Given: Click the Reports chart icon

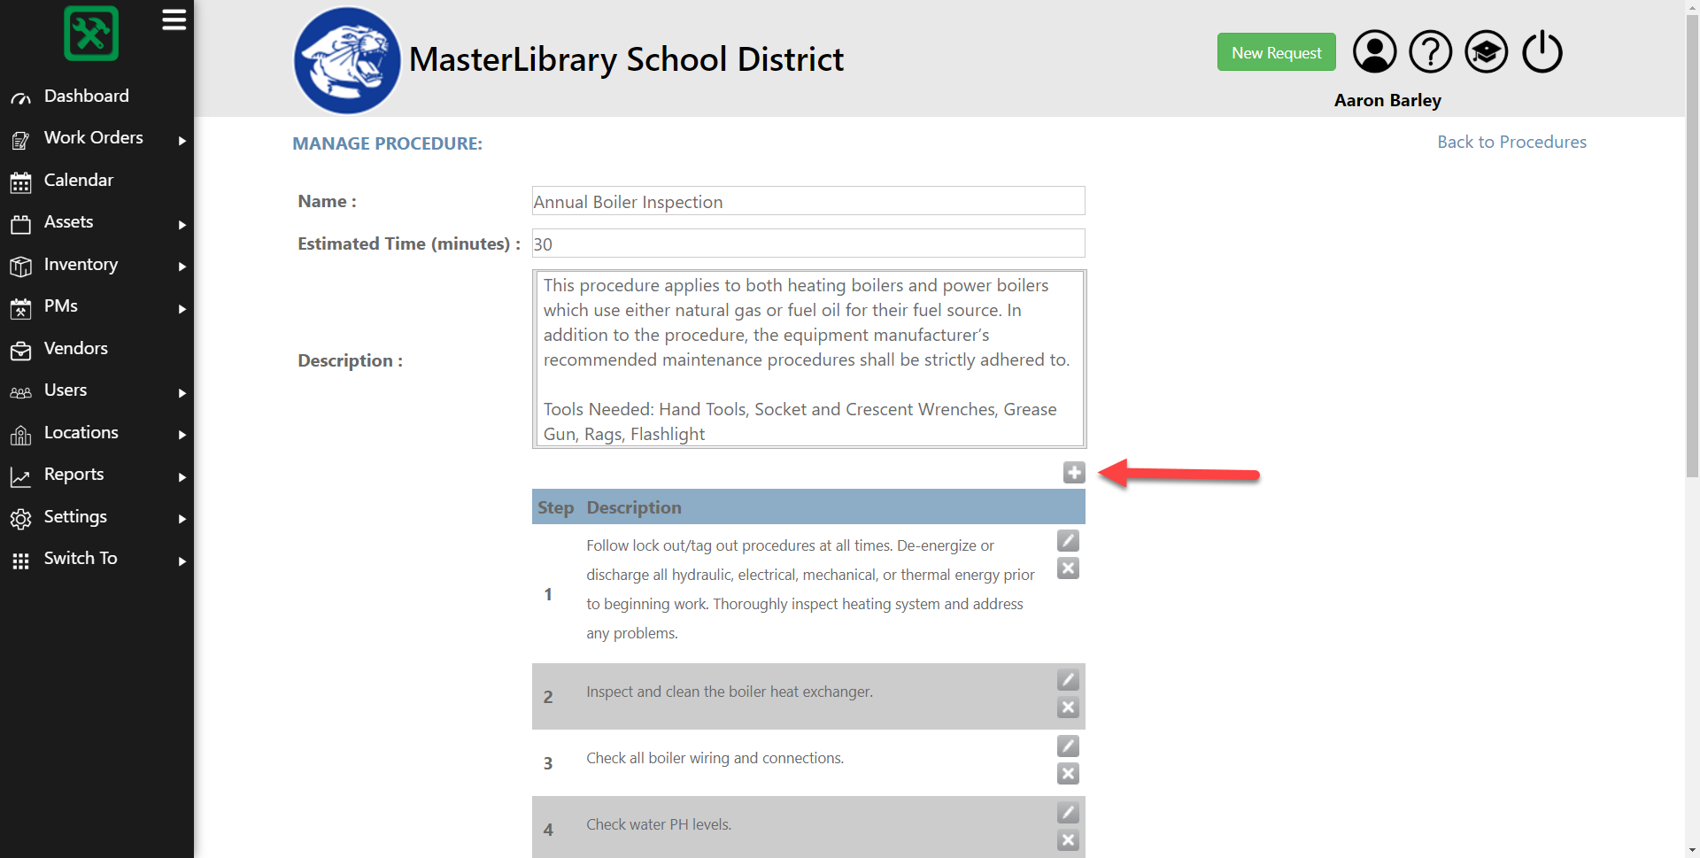Looking at the screenshot, I should (x=20, y=476).
